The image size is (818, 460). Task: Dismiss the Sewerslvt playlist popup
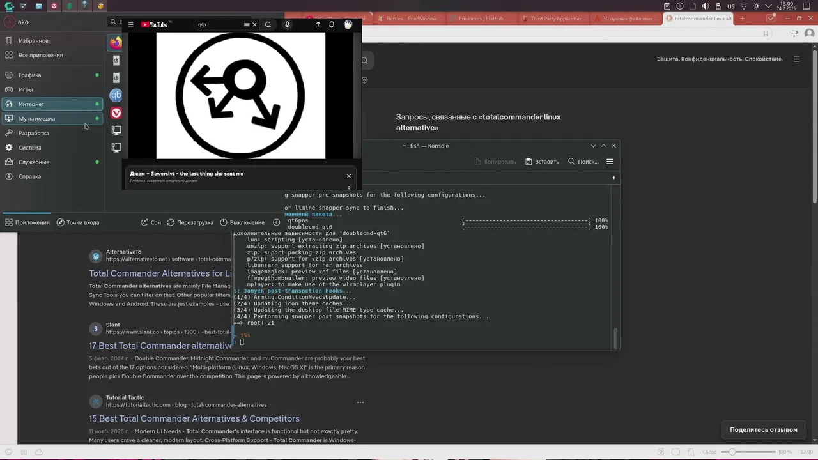(349, 176)
